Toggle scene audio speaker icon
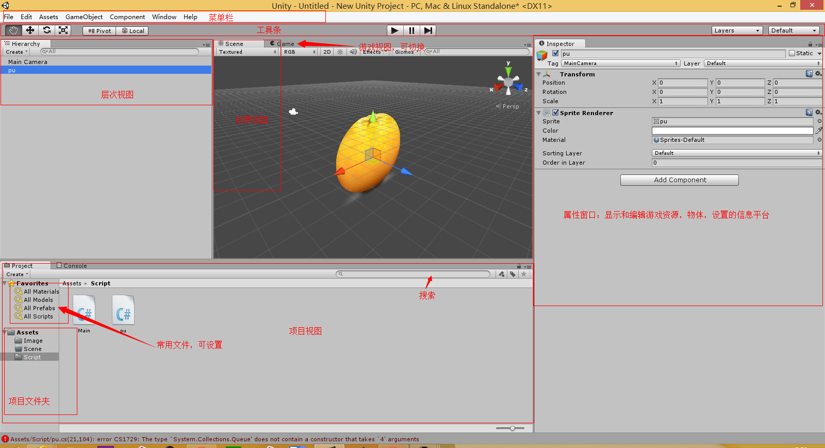This screenshot has width=825, height=448. coord(353,52)
